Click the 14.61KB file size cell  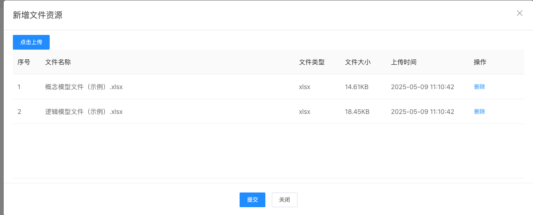[x=357, y=86]
